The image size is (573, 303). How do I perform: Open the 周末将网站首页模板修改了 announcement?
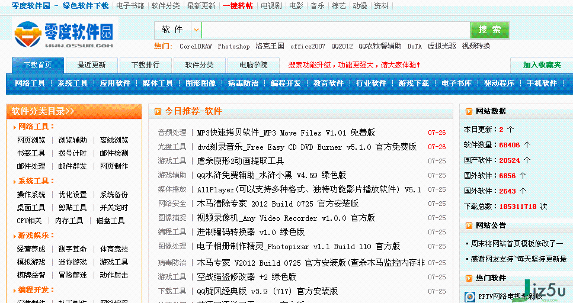pos(517,243)
